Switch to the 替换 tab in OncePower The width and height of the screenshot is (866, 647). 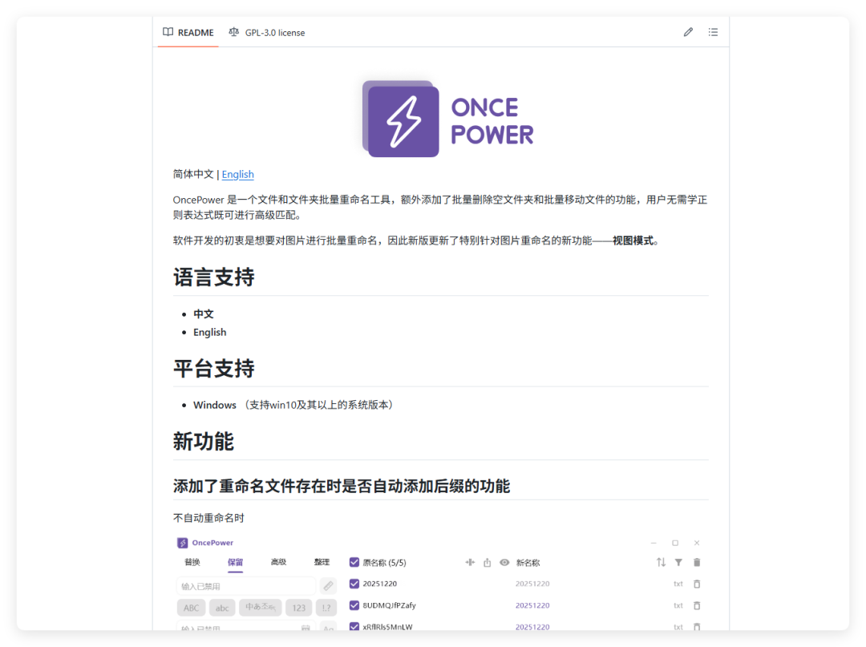[x=192, y=562]
